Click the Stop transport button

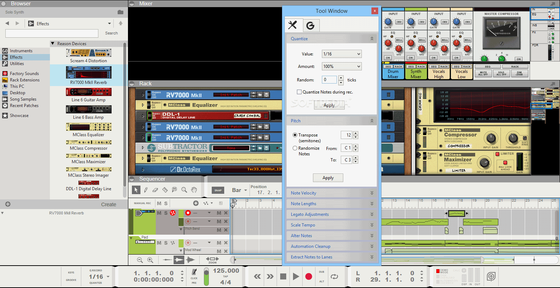tap(283, 276)
